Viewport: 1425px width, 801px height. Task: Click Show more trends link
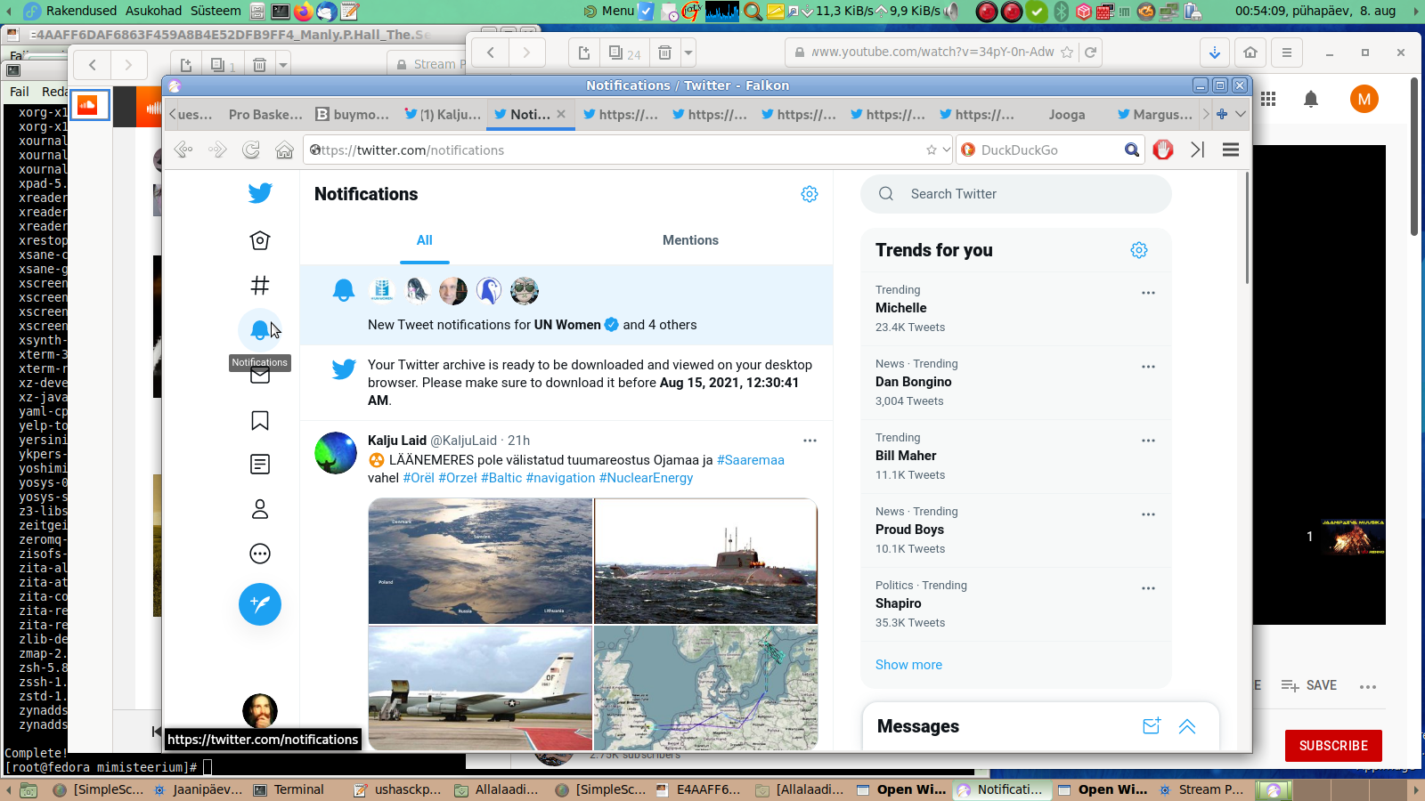click(908, 665)
